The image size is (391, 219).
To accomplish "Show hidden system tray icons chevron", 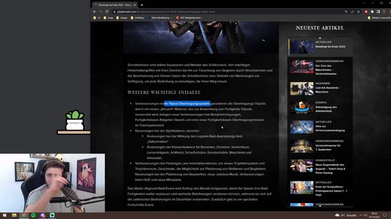I will (361, 215).
